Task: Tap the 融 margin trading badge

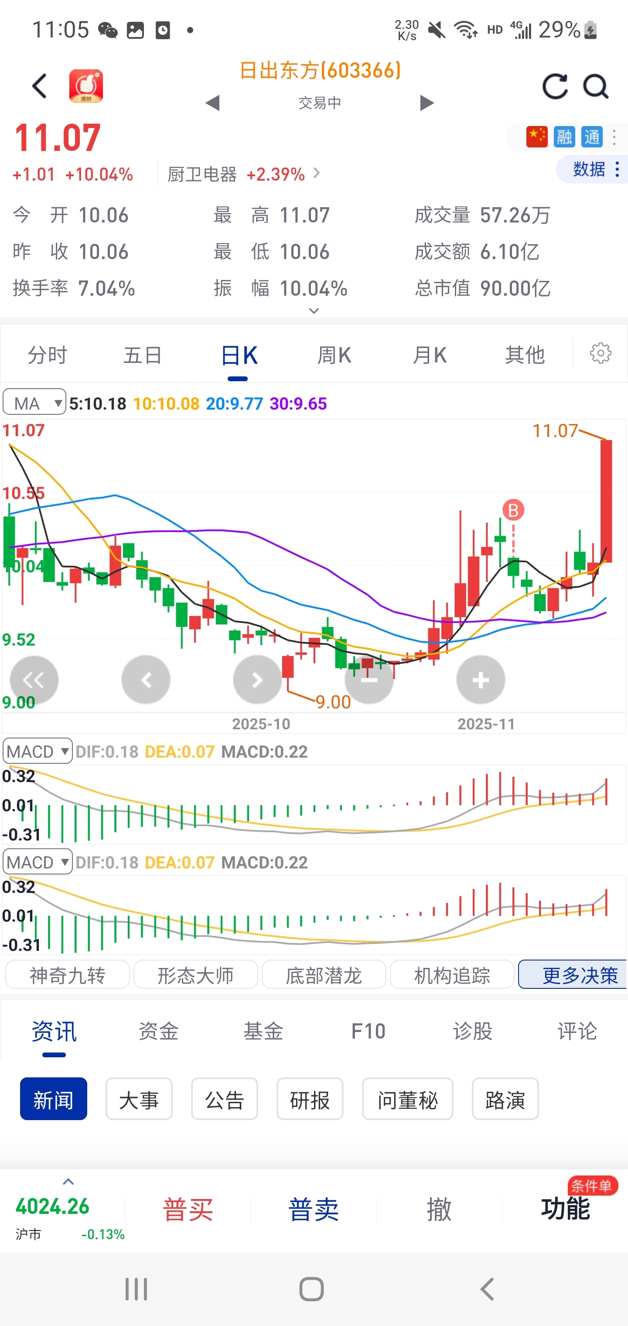Action: point(564,137)
